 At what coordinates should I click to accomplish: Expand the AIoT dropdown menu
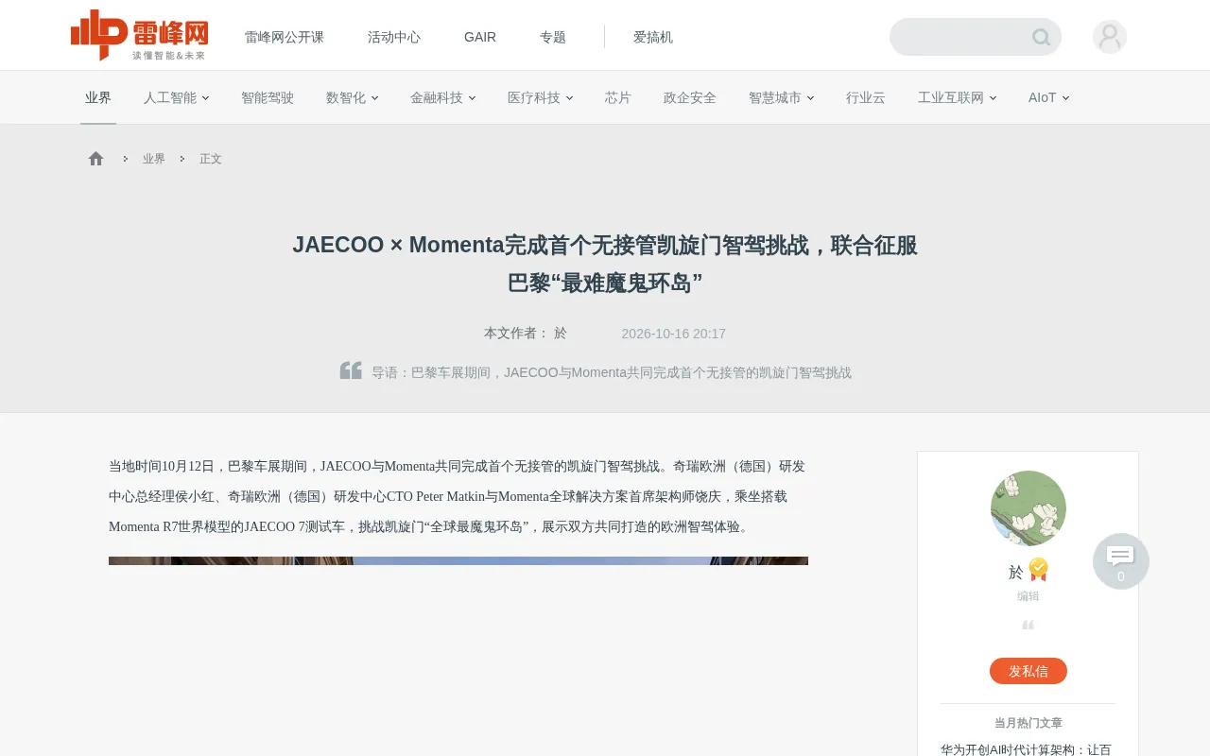click(x=1048, y=97)
